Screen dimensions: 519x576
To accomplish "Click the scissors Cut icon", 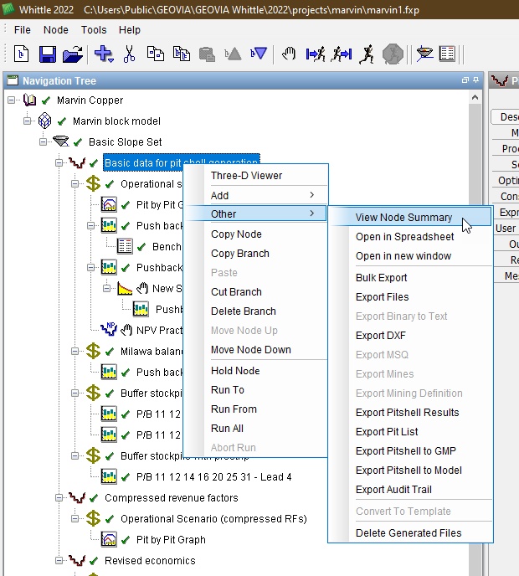I will coord(129,54).
